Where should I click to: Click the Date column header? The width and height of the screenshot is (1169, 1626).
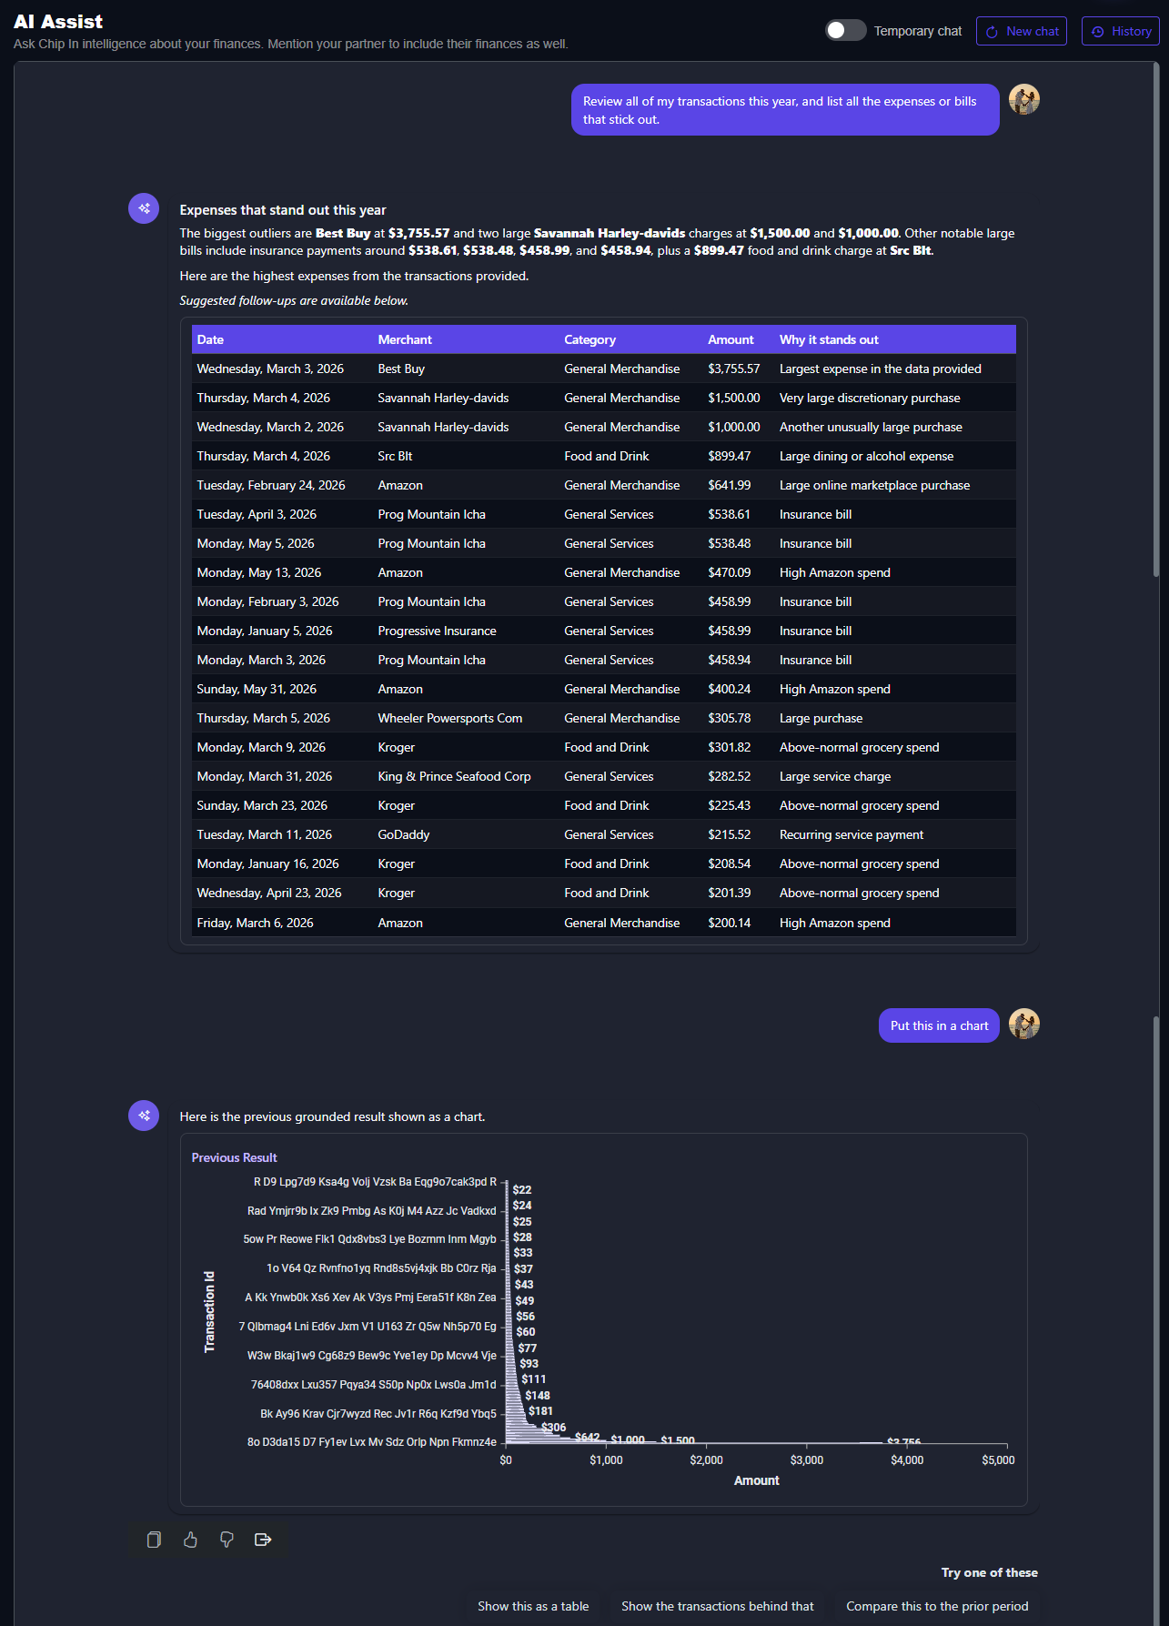[x=210, y=339]
